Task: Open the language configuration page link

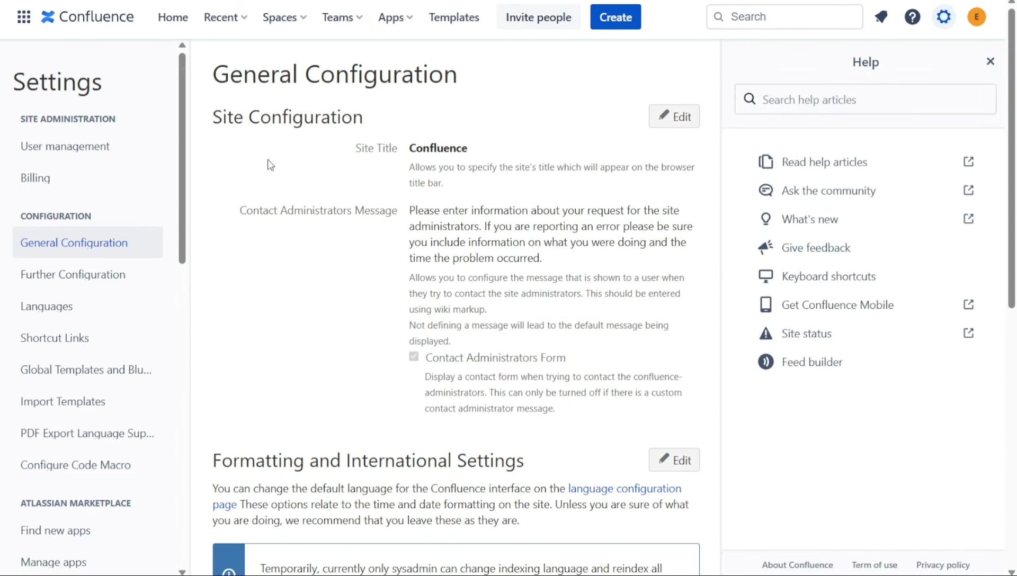Action: pos(625,489)
